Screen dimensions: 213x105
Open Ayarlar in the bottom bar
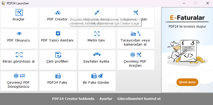point(106,99)
